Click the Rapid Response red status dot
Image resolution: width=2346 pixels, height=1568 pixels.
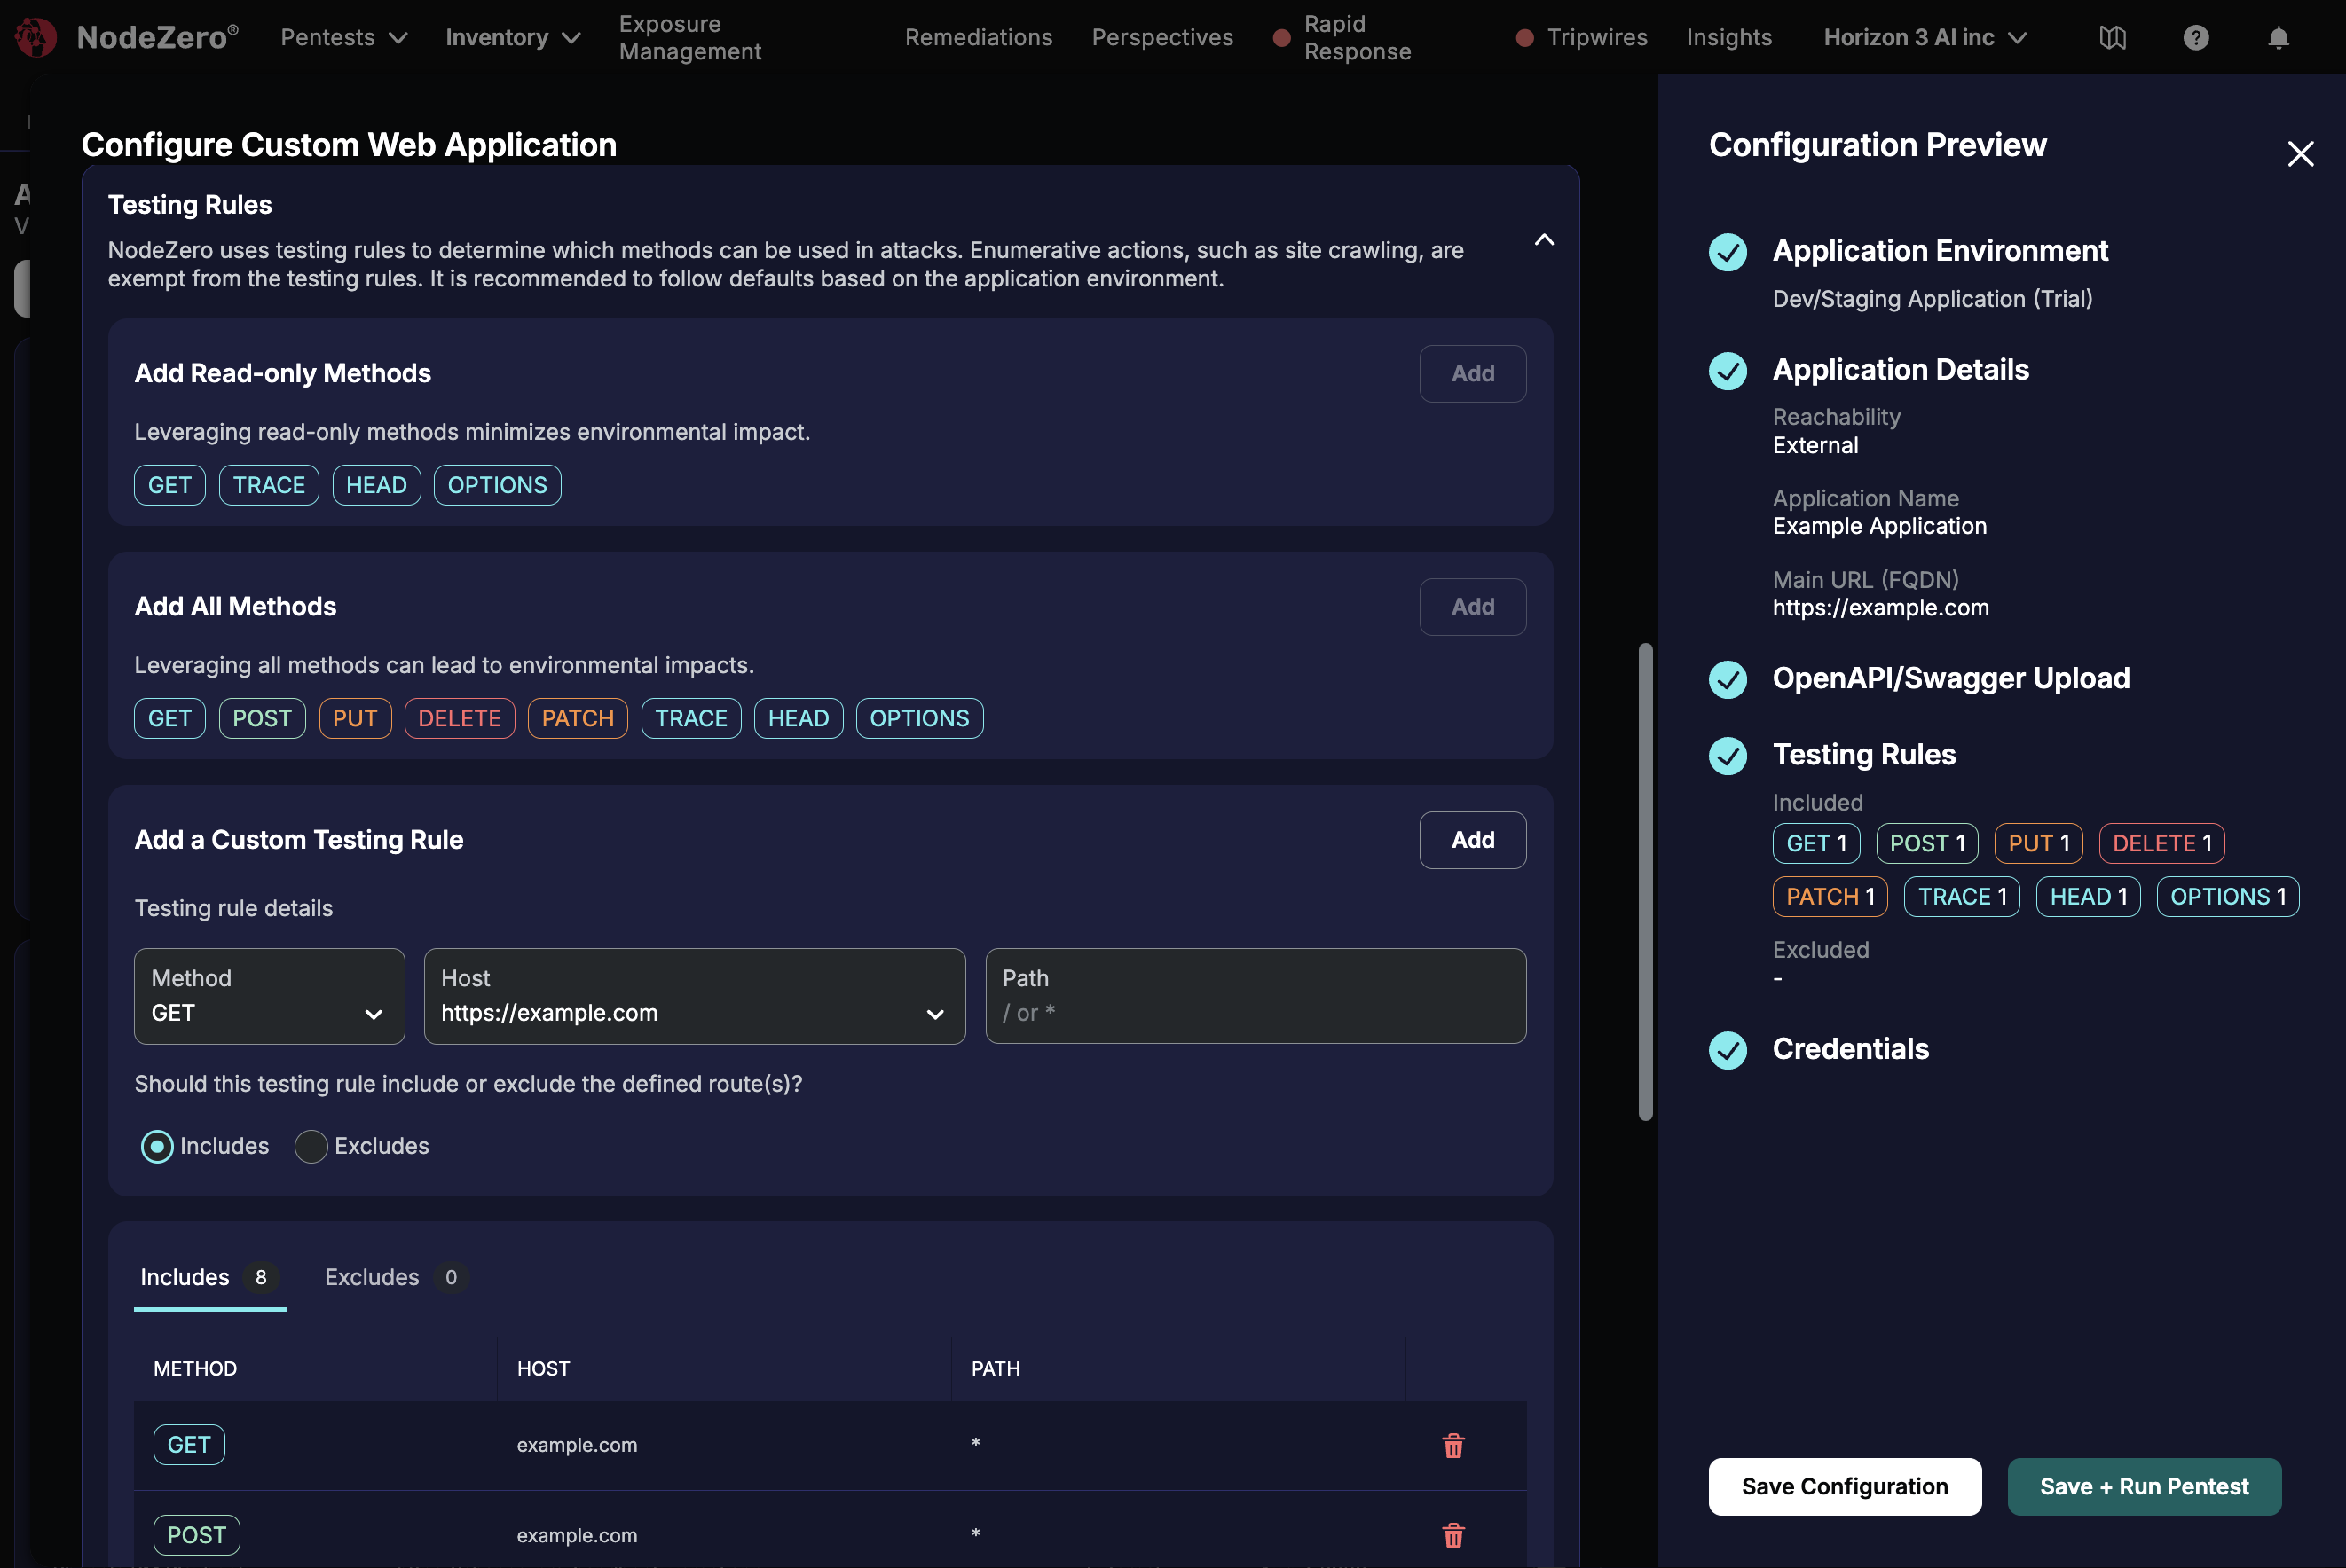pyautogui.click(x=1281, y=38)
